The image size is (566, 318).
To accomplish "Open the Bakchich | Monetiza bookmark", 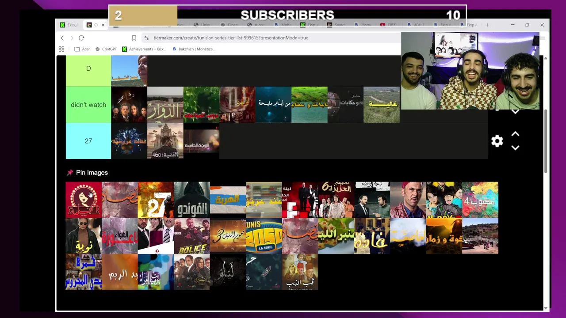I will (x=194, y=49).
